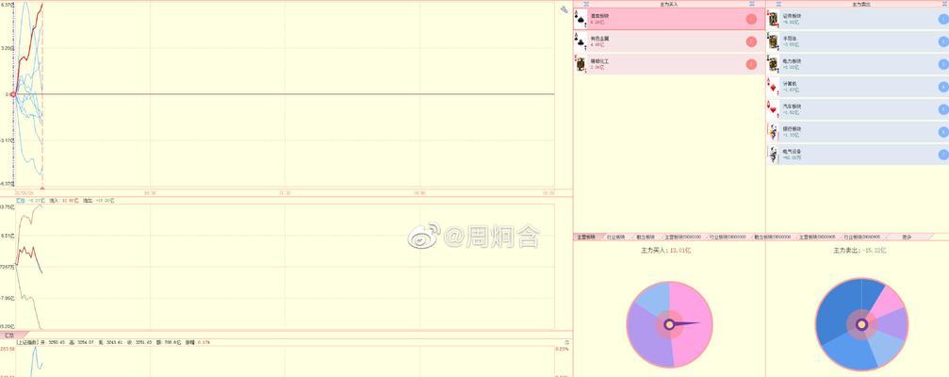
Task: Click the joker card beside 电气设备
Action: coord(773,154)
